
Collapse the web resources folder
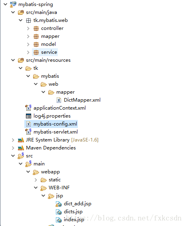36,84
